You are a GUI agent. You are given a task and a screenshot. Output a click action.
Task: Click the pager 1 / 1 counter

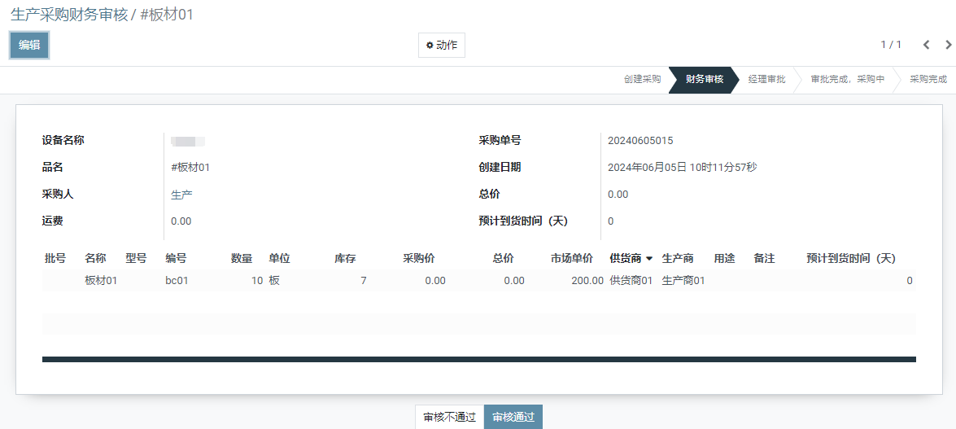pyautogui.click(x=891, y=45)
